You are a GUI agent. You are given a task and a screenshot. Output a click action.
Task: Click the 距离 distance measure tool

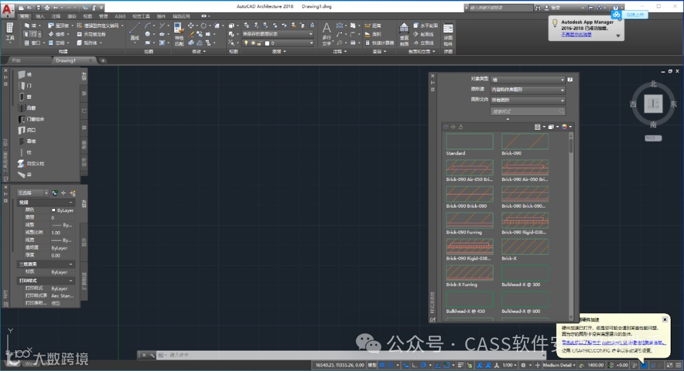pos(373,26)
